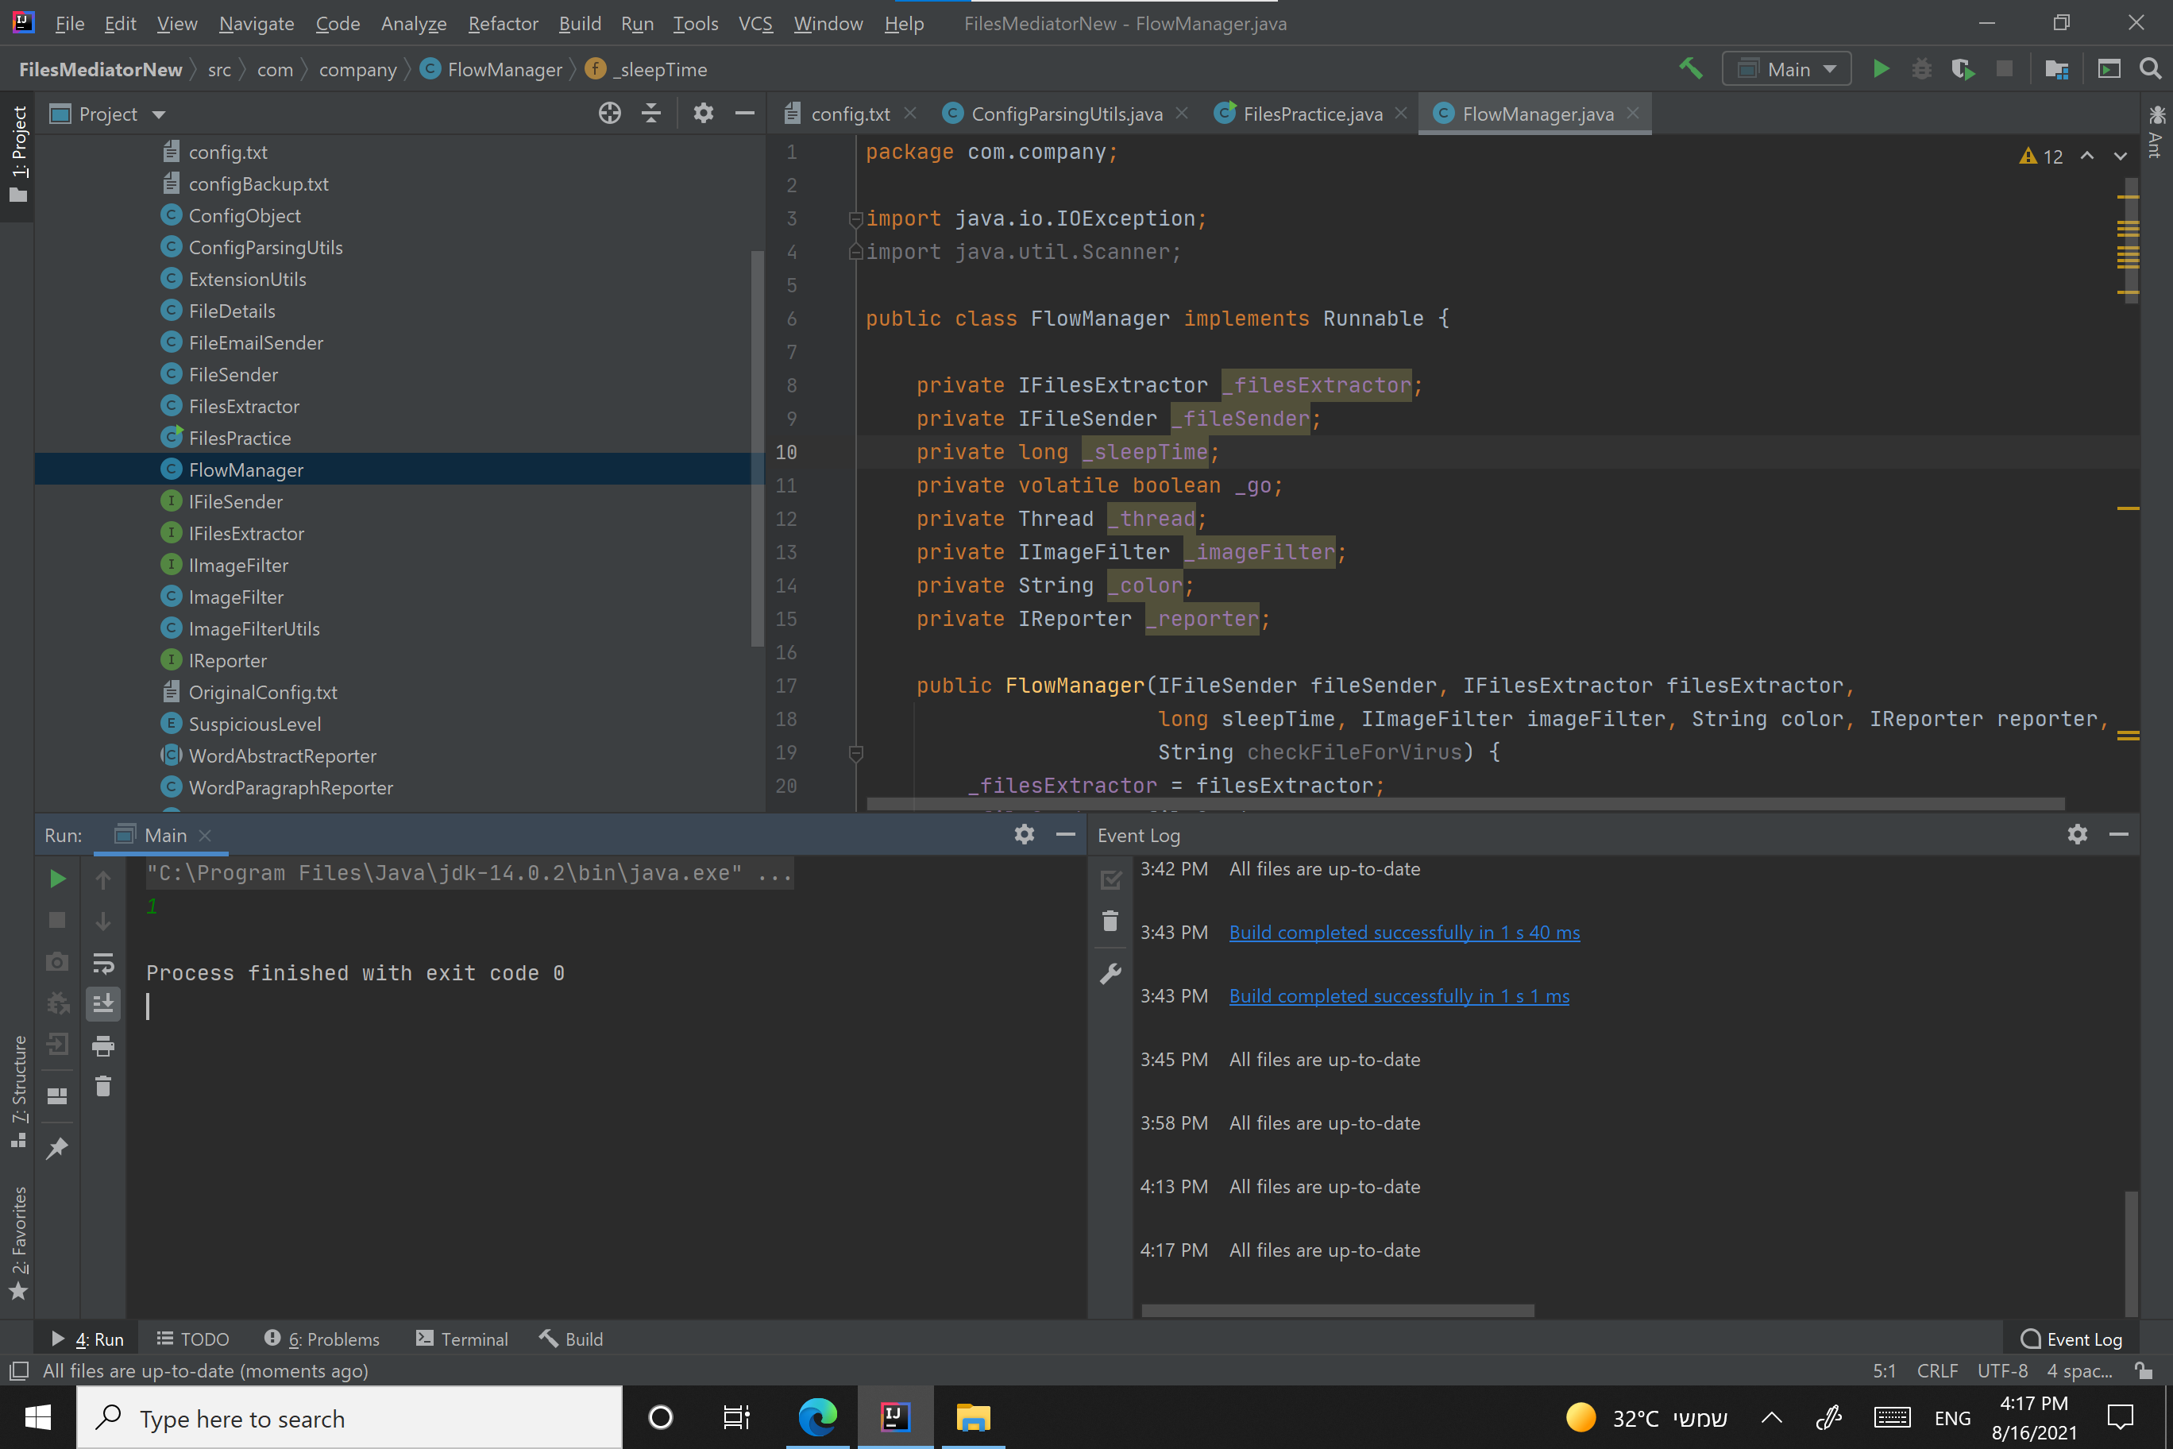Open Build completed successfully in 1 s 40 ms
Screen dimensions: 2173x1449
[1403, 932]
